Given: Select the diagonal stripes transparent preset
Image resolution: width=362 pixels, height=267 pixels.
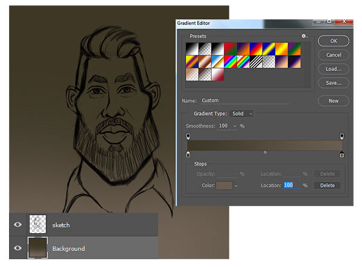Looking at the screenshot, I should point(256,62).
